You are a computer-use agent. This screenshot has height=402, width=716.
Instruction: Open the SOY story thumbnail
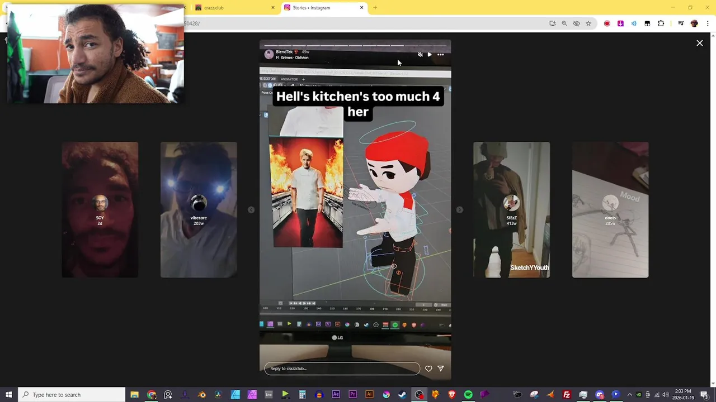point(100,209)
